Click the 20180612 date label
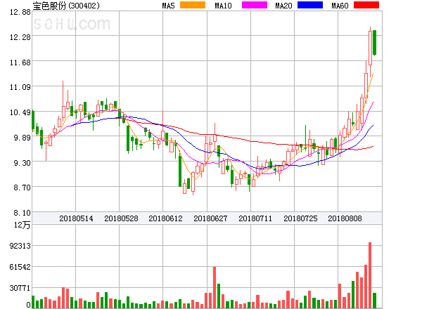 pyautogui.click(x=165, y=218)
